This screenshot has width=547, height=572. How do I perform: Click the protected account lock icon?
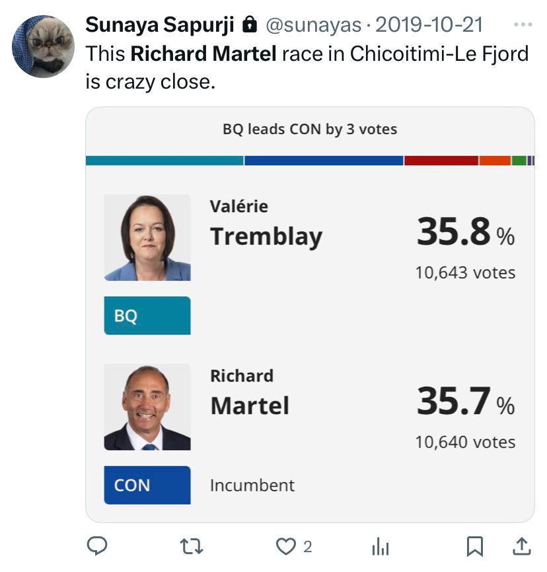pos(250,25)
